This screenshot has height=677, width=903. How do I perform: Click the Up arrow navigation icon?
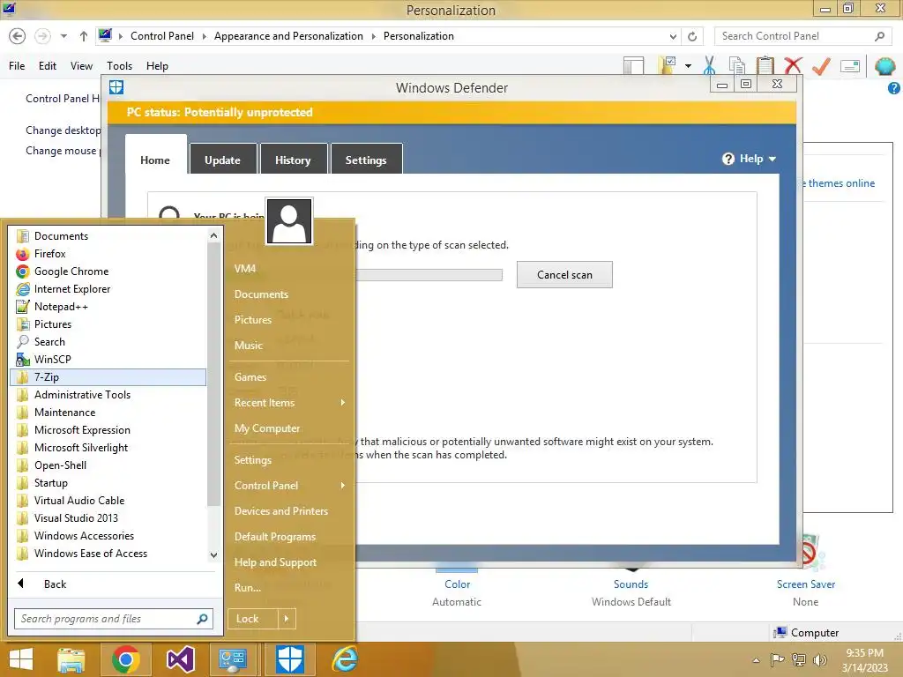click(x=84, y=36)
